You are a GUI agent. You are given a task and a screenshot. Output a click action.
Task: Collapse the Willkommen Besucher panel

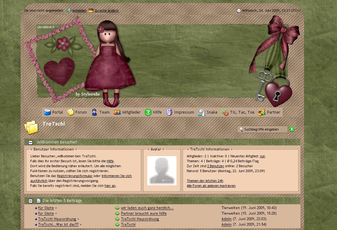(30, 143)
